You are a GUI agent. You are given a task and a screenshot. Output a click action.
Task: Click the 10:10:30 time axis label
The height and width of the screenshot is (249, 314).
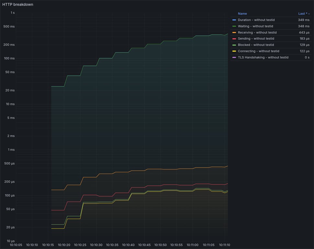click(x=96, y=245)
